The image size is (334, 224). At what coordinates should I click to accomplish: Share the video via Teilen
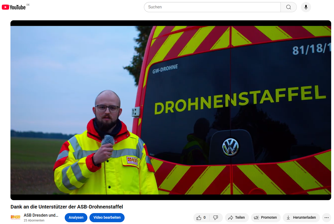point(237,218)
